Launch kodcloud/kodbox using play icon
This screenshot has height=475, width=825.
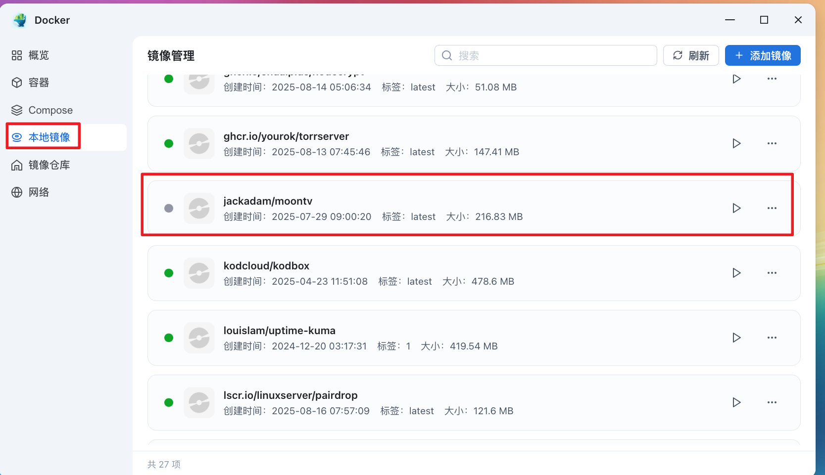point(736,273)
